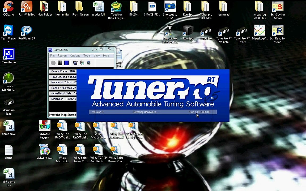Select the xb9 demo csv file
The width and height of the screenshot is (306, 191).
9,177
